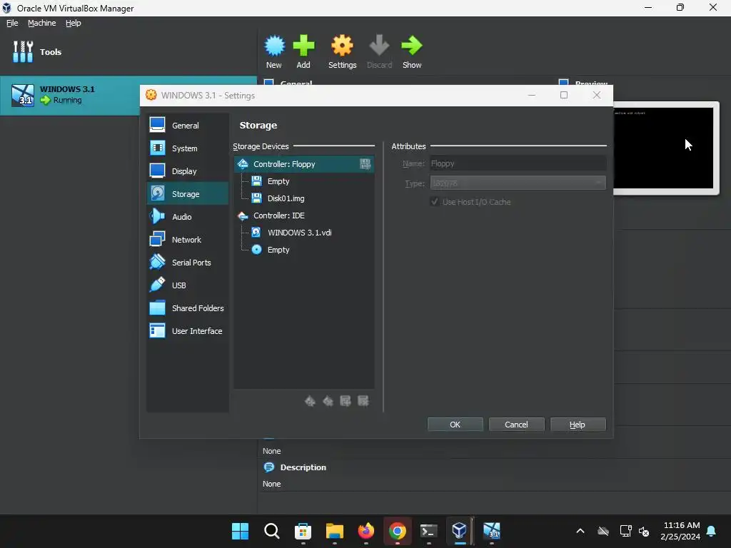Open the controller Type dropdown

(x=518, y=183)
